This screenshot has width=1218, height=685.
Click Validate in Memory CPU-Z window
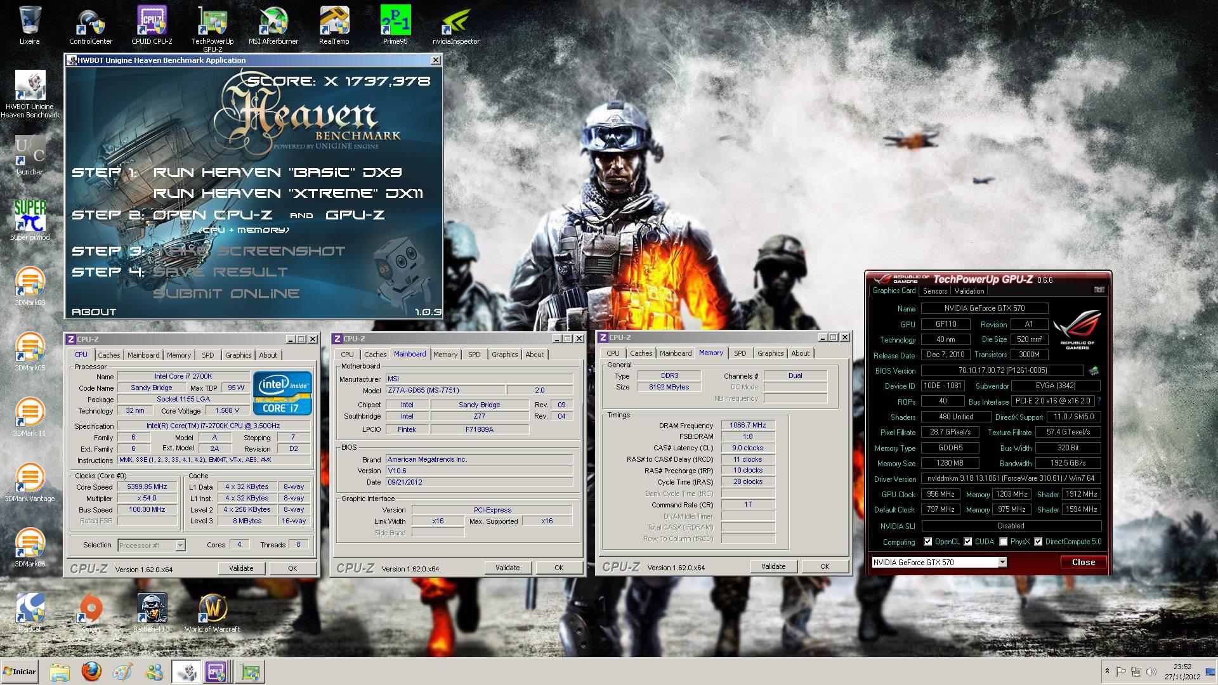773,566
